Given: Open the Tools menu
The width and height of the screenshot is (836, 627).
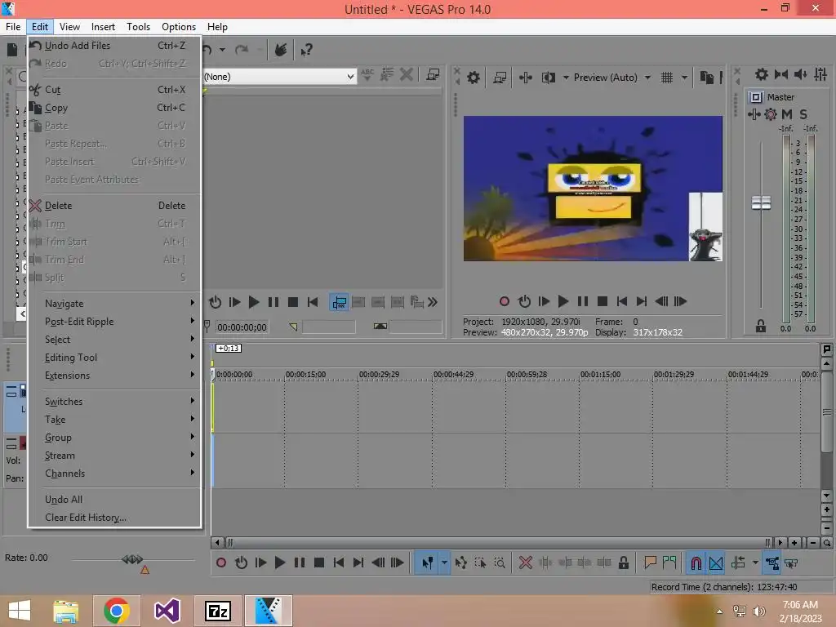Looking at the screenshot, I should [138, 27].
